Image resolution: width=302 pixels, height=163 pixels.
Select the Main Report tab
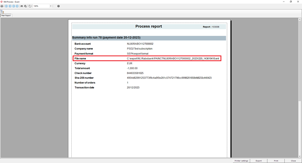6,16
